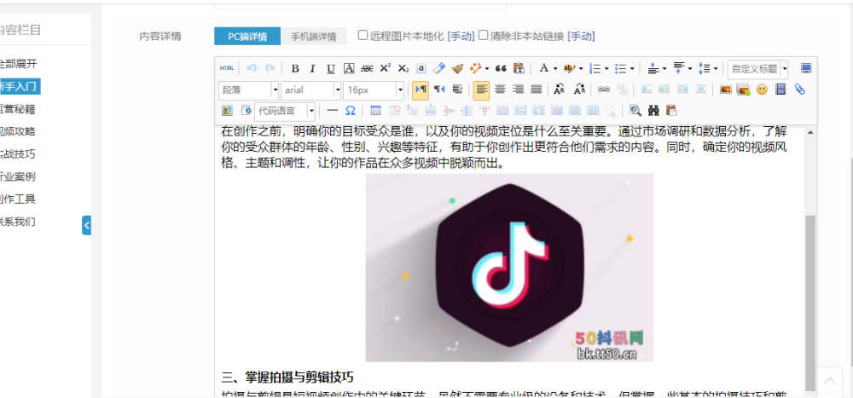Convert text to lowercase
The image size is (853, 398).
(x=579, y=89)
